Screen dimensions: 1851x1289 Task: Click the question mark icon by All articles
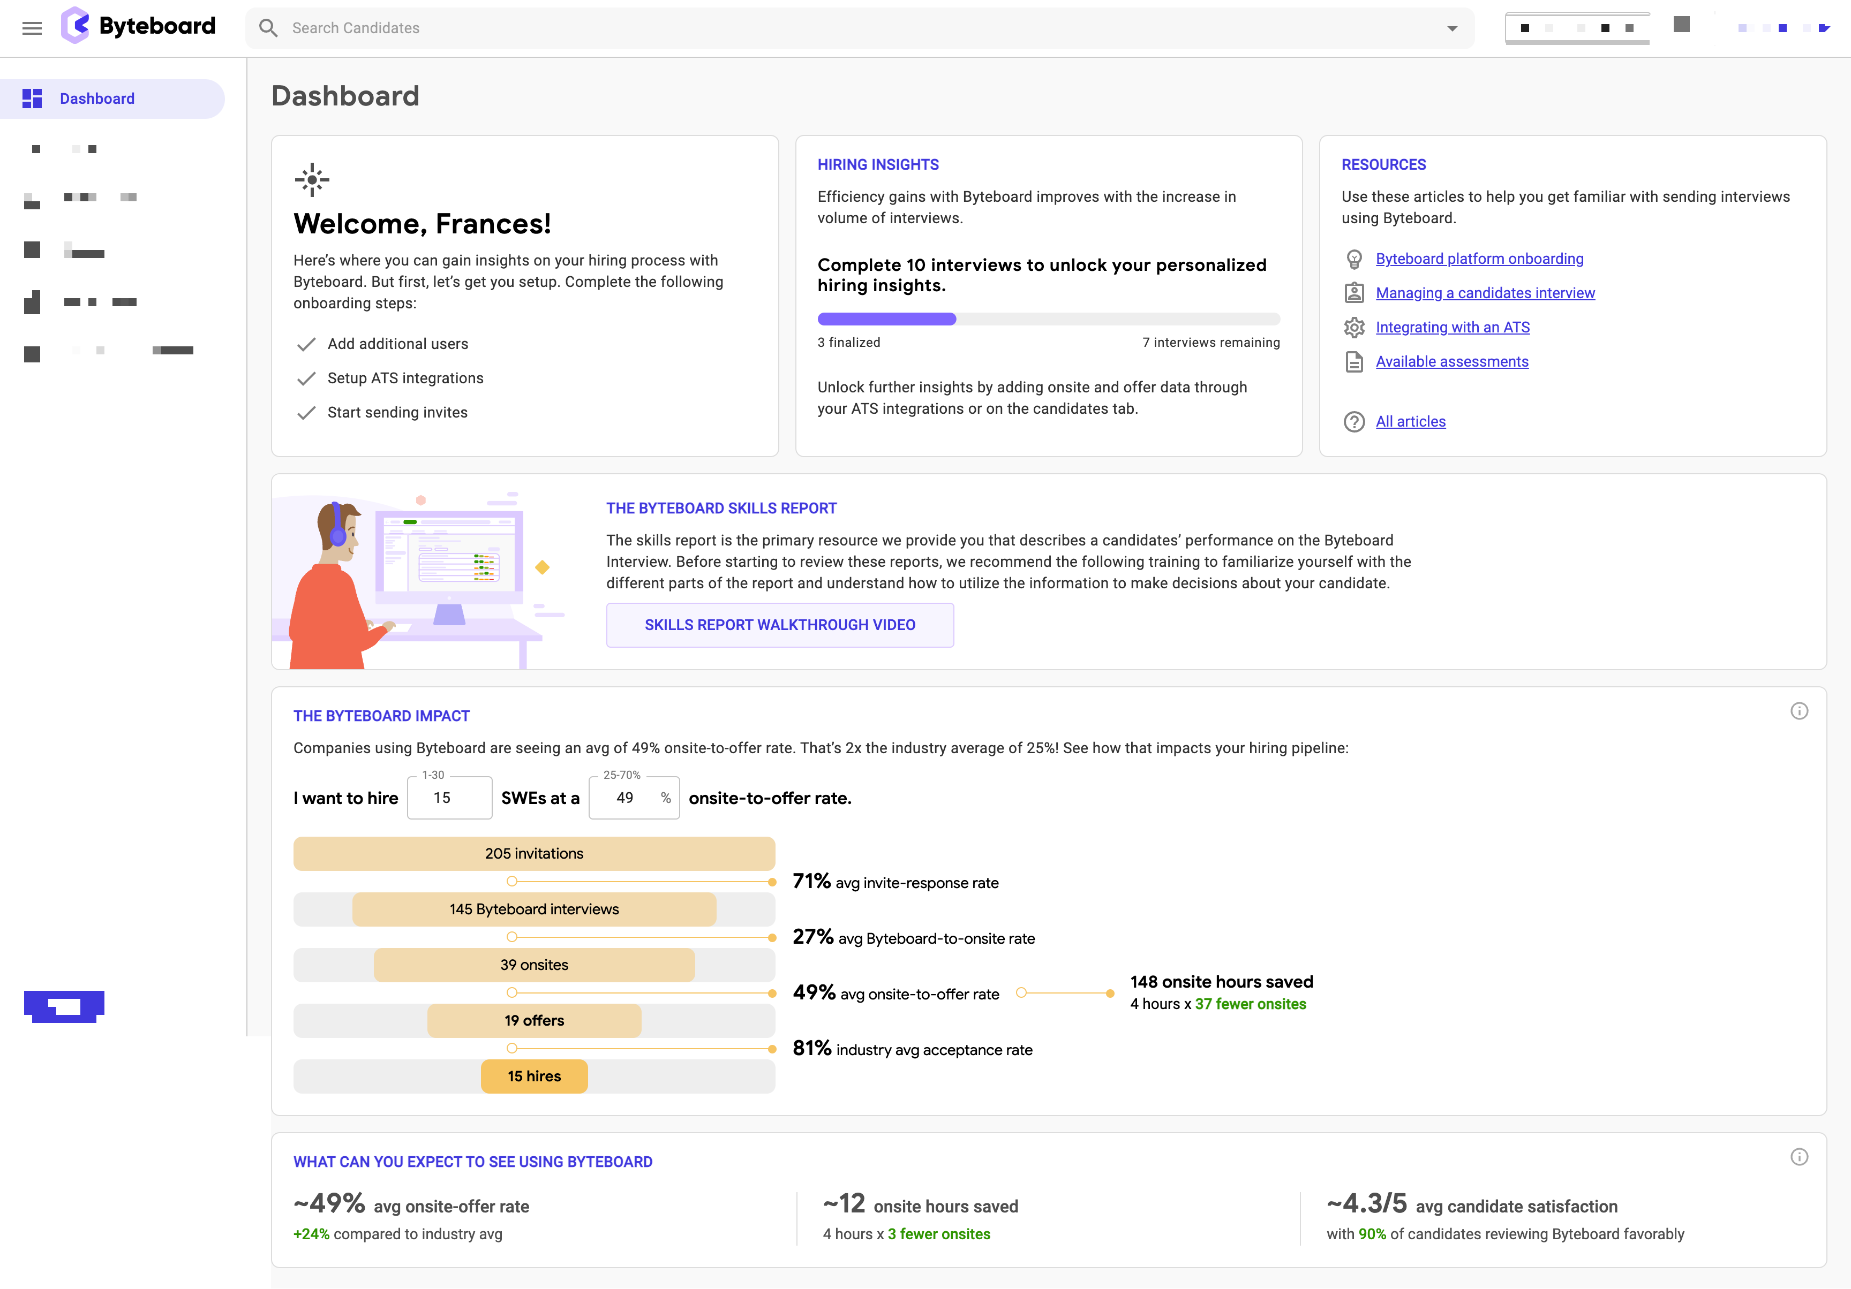(x=1355, y=421)
